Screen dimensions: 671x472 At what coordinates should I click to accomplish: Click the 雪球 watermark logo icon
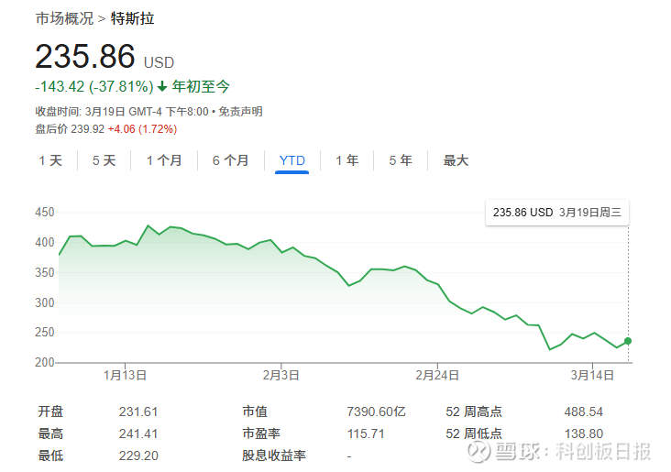[x=479, y=451]
